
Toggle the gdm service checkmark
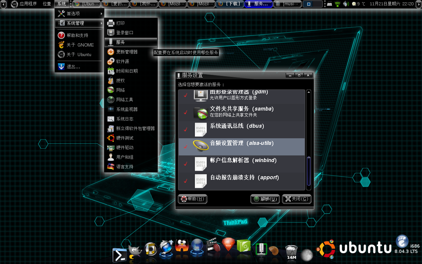click(x=186, y=95)
